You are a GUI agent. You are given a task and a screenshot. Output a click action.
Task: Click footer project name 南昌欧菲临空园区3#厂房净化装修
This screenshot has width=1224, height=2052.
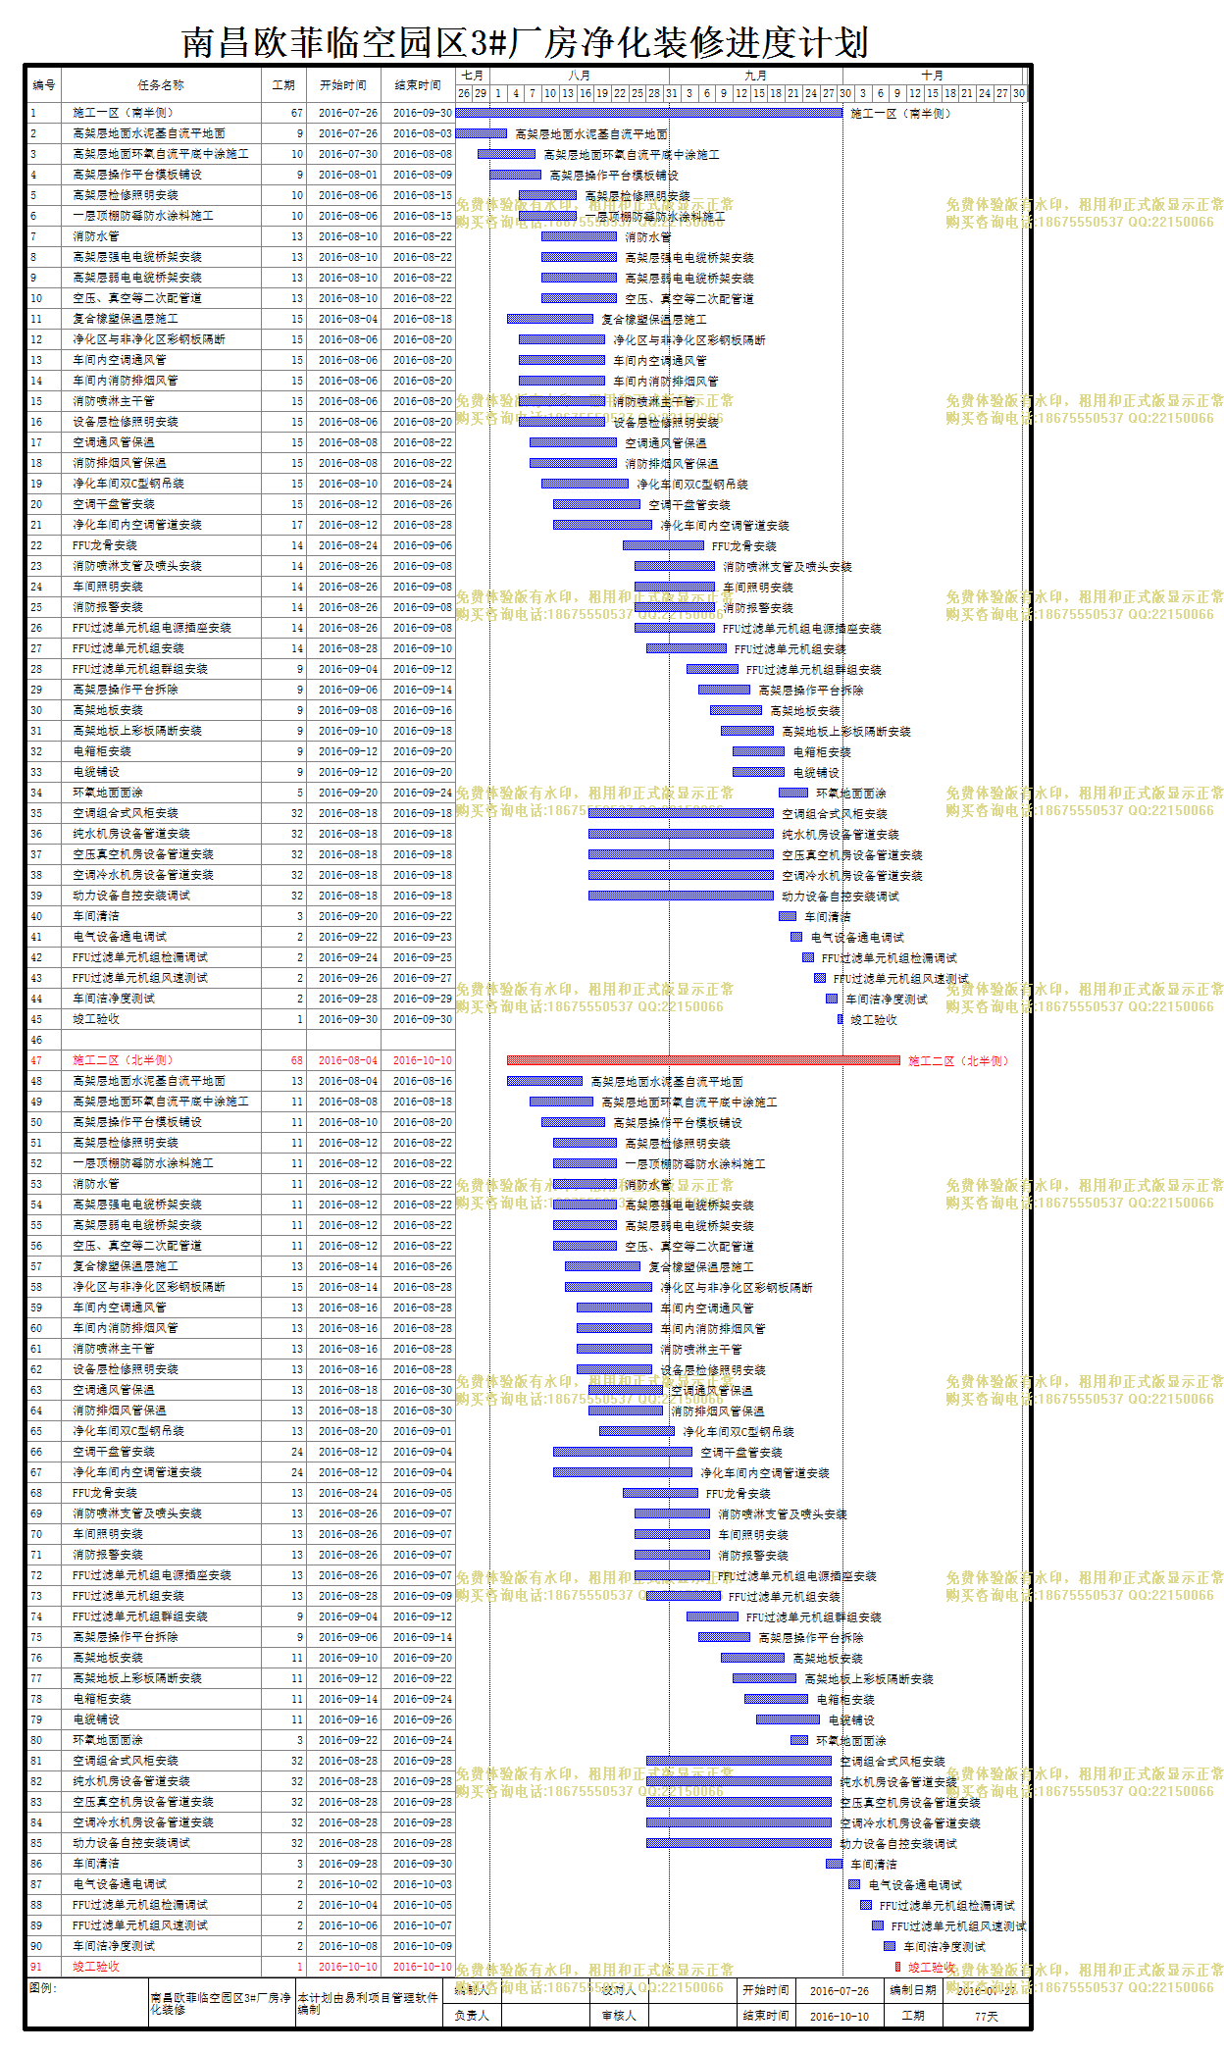[220, 2003]
